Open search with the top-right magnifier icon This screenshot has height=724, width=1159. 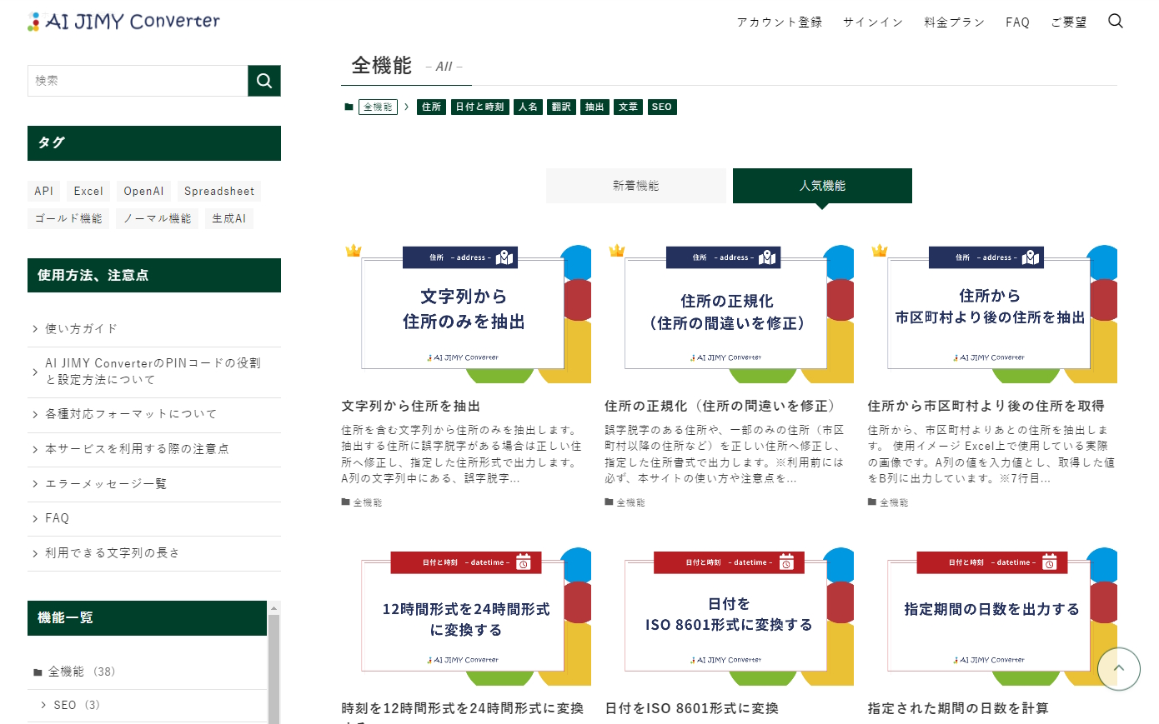(x=1115, y=21)
